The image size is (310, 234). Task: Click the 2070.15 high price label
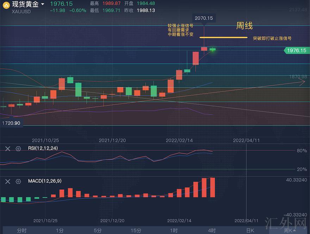pos(204,18)
